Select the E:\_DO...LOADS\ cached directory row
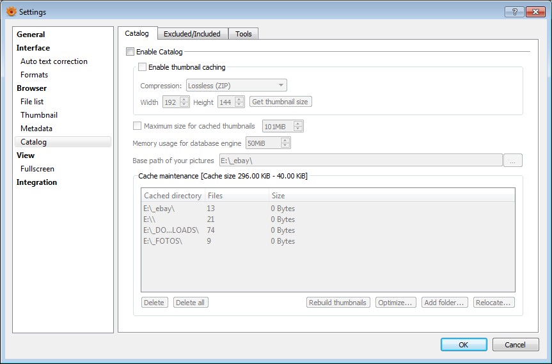The image size is (552, 364). click(327, 230)
